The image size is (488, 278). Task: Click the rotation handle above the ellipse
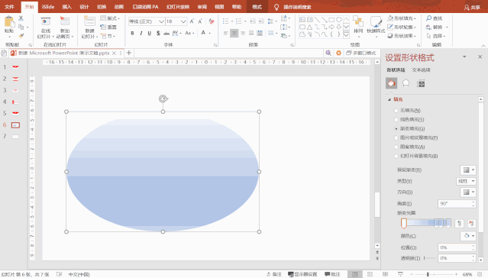163,99
